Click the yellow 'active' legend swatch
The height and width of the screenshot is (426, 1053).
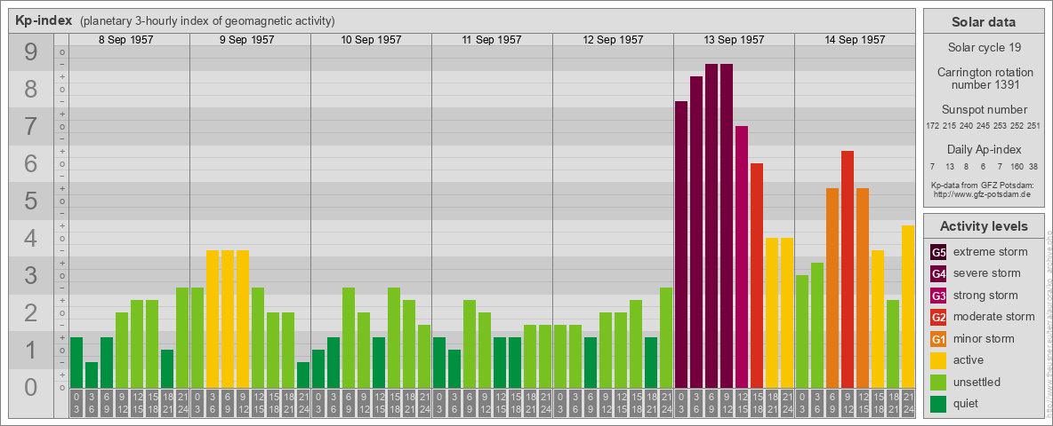coord(938,360)
